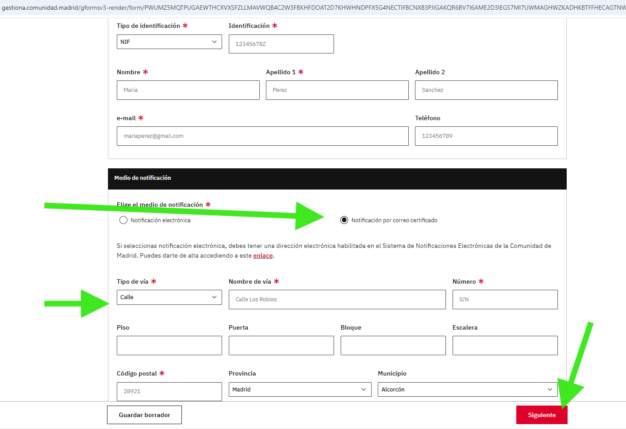Click into Apellido 1 field
The height and width of the screenshot is (429, 626).
(x=337, y=90)
